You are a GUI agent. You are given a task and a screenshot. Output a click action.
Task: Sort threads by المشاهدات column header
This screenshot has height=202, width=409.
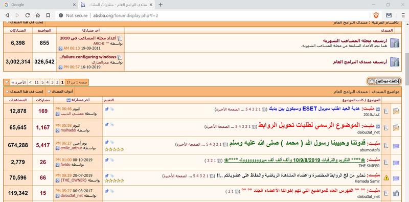click(x=18, y=100)
